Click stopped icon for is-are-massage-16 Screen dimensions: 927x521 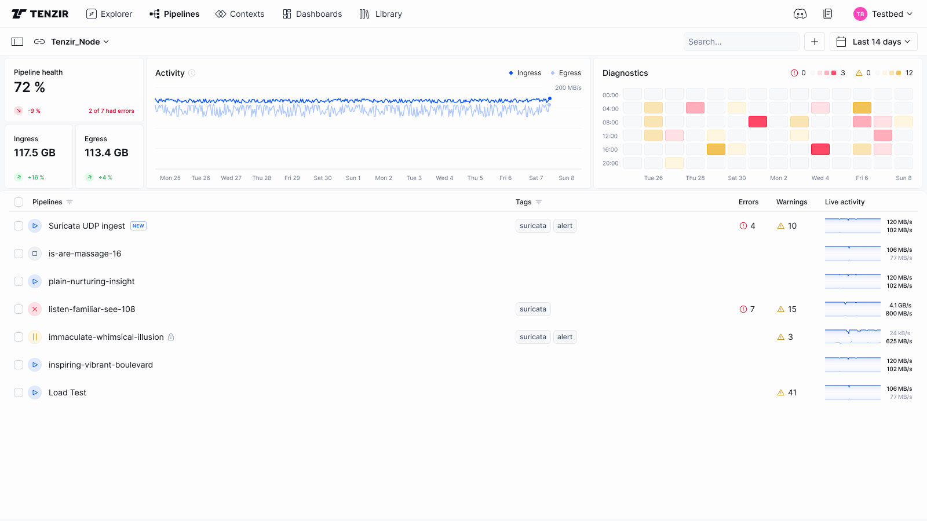[35, 254]
